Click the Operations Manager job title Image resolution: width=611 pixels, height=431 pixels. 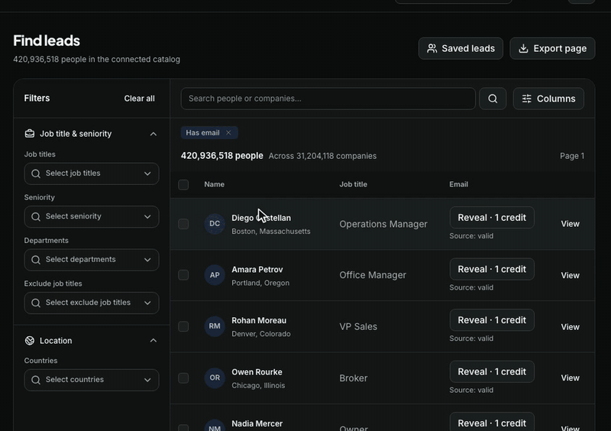pos(383,224)
